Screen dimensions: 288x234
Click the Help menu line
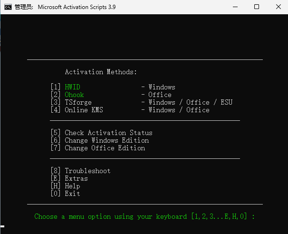(72, 186)
